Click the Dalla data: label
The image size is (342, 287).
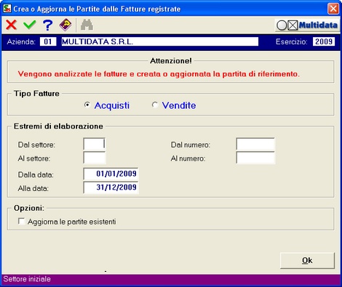coord(36,174)
